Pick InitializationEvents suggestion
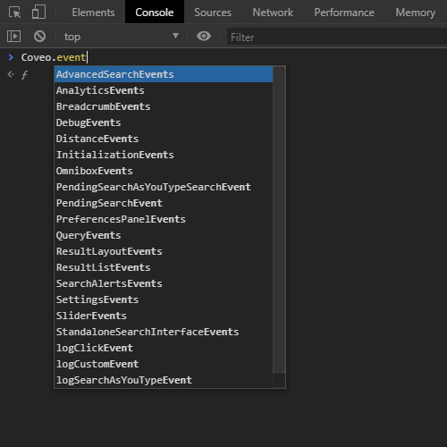Screen dimensions: 447x447 pyautogui.click(x=164, y=155)
